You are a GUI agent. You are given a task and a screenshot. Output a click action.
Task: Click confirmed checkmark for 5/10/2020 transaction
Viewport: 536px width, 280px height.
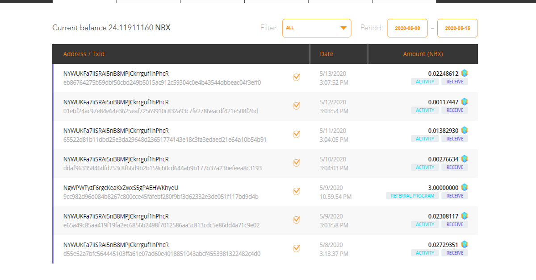(x=296, y=163)
